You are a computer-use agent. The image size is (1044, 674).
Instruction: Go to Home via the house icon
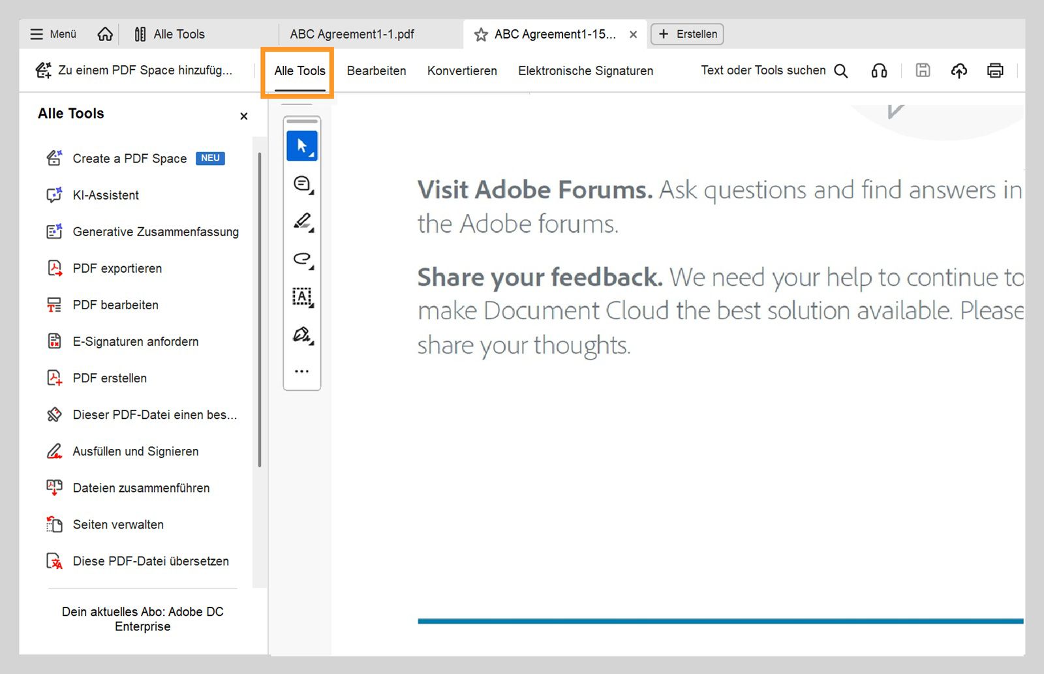click(x=105, y=34)
